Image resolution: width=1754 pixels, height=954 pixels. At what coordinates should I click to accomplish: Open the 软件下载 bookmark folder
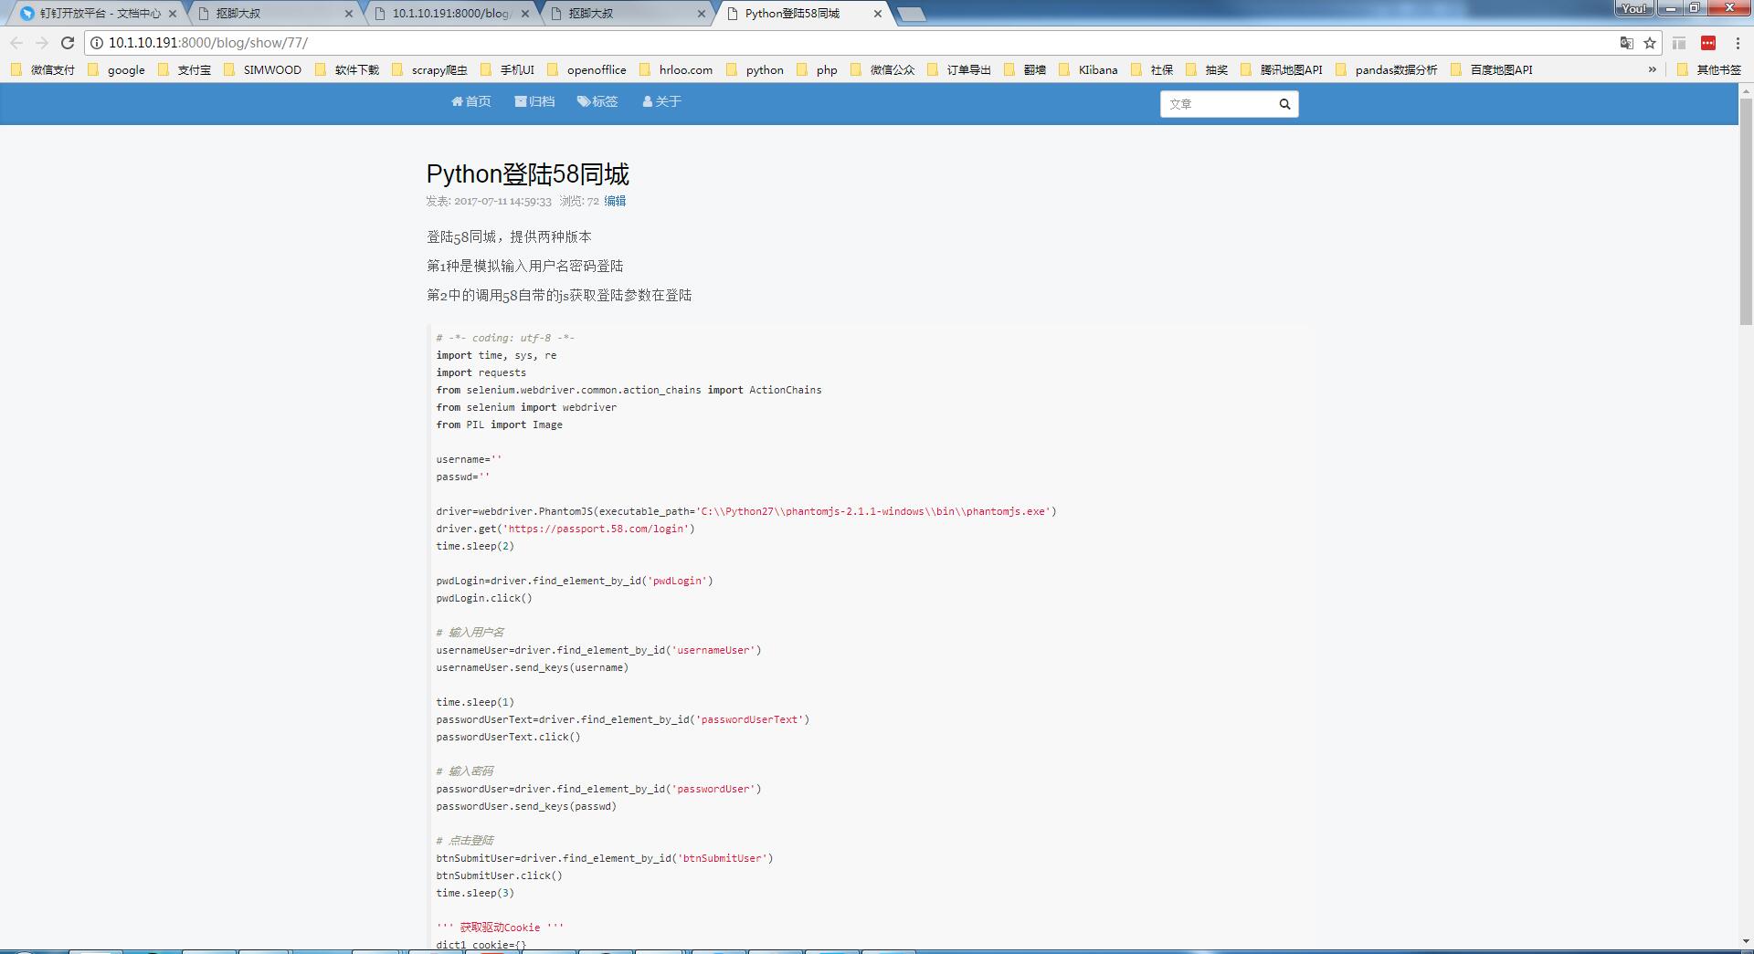tap(347, 69)
